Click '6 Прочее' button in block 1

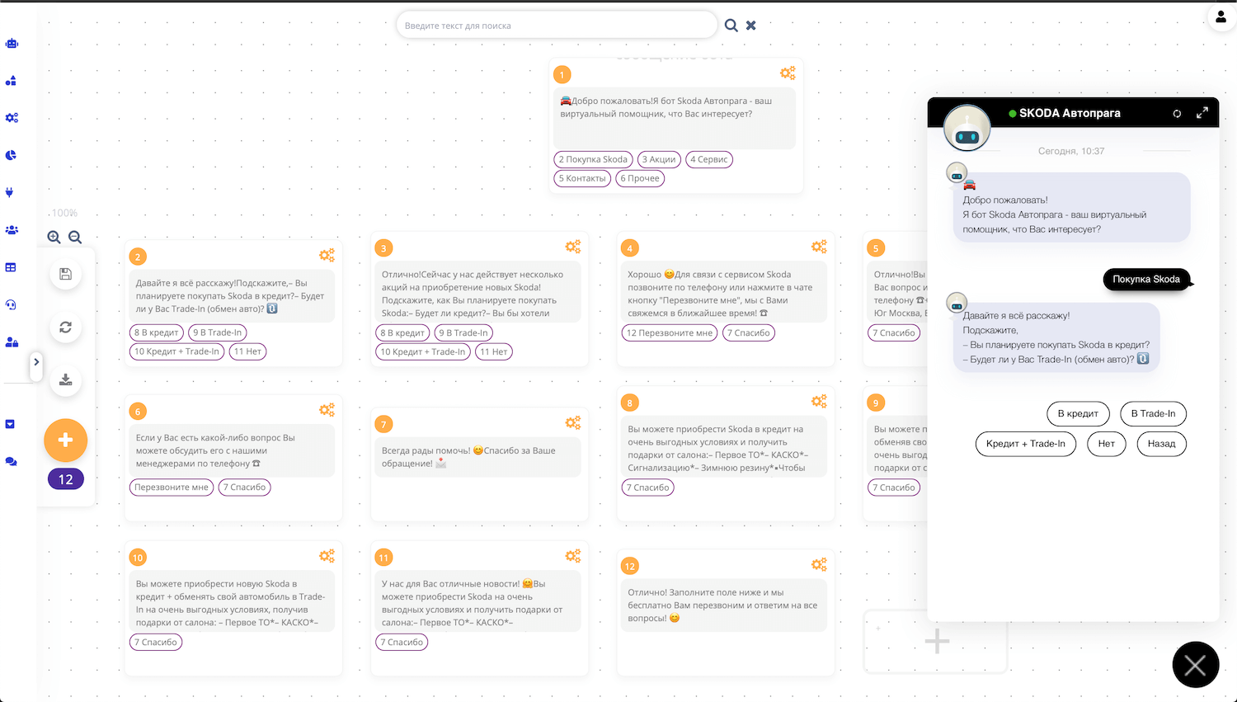(640, 178)
